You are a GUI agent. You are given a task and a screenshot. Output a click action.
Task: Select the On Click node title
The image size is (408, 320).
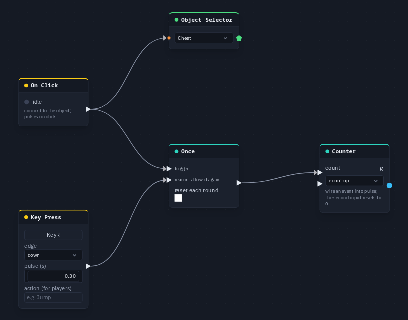tap(44, 85)
